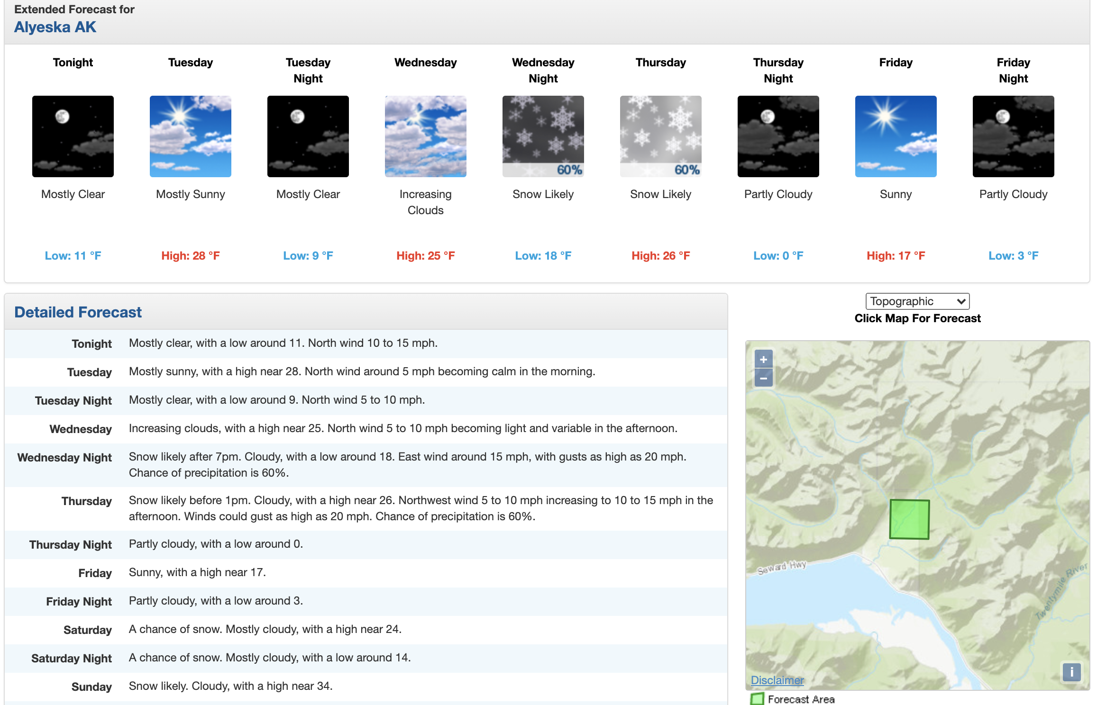The image size is (1097, 705).
Task: Click the Saturday row label in details
Action: (x=88, y=630)
